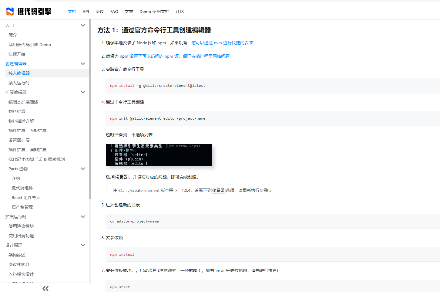The image size is (440, 292).
Task: Open the npm 源 setup link
Action: pos(180,56)
